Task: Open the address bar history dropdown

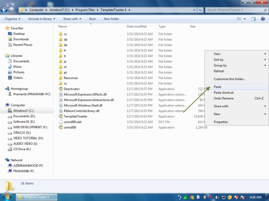Action: [194, 10]
